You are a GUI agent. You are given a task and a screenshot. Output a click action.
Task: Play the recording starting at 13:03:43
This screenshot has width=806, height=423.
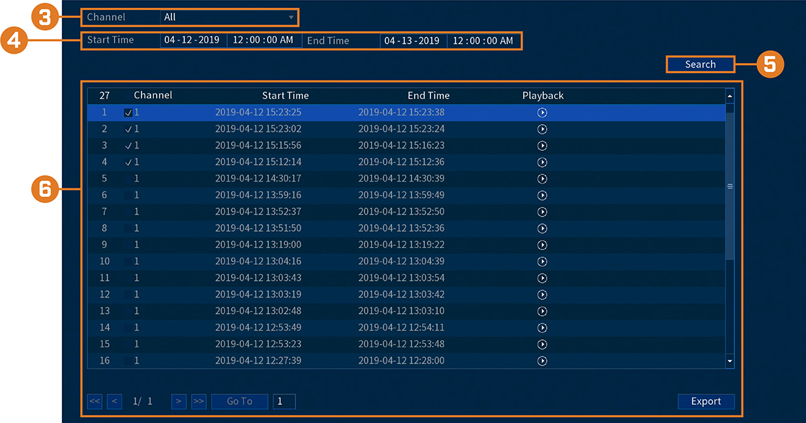tap(542, 278)
